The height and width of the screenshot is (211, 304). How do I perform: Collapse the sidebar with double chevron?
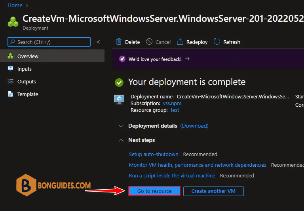tap(98, 42)
